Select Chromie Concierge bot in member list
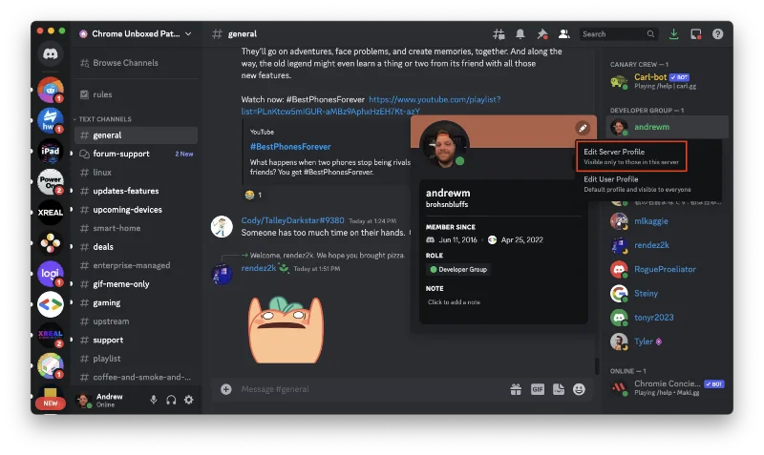This screenshot has height=455, width=764. 667,388
